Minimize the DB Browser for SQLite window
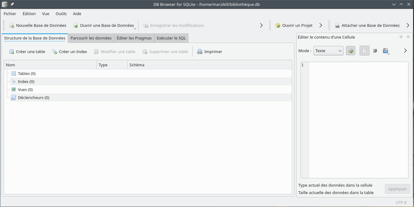Viewport: 414px width, 207px height. coord(394,4)
